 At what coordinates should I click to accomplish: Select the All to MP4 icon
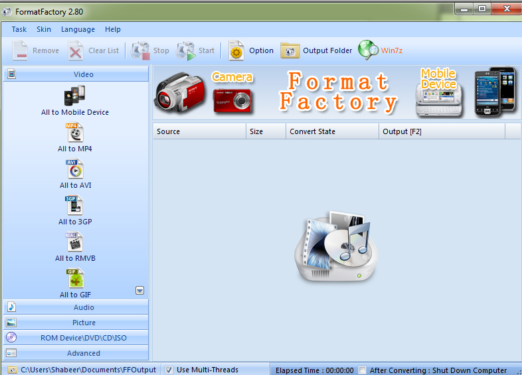pyautogui.click(x=75, y=133)
